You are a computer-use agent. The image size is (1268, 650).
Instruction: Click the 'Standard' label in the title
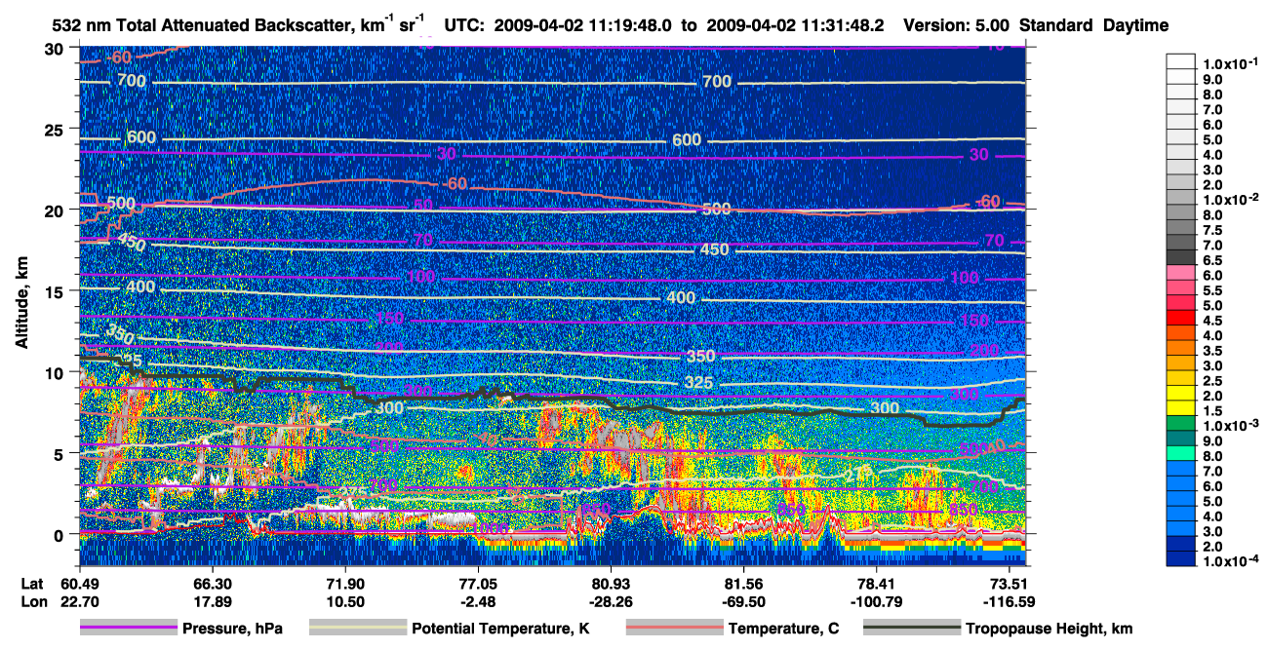[1055, 26]
